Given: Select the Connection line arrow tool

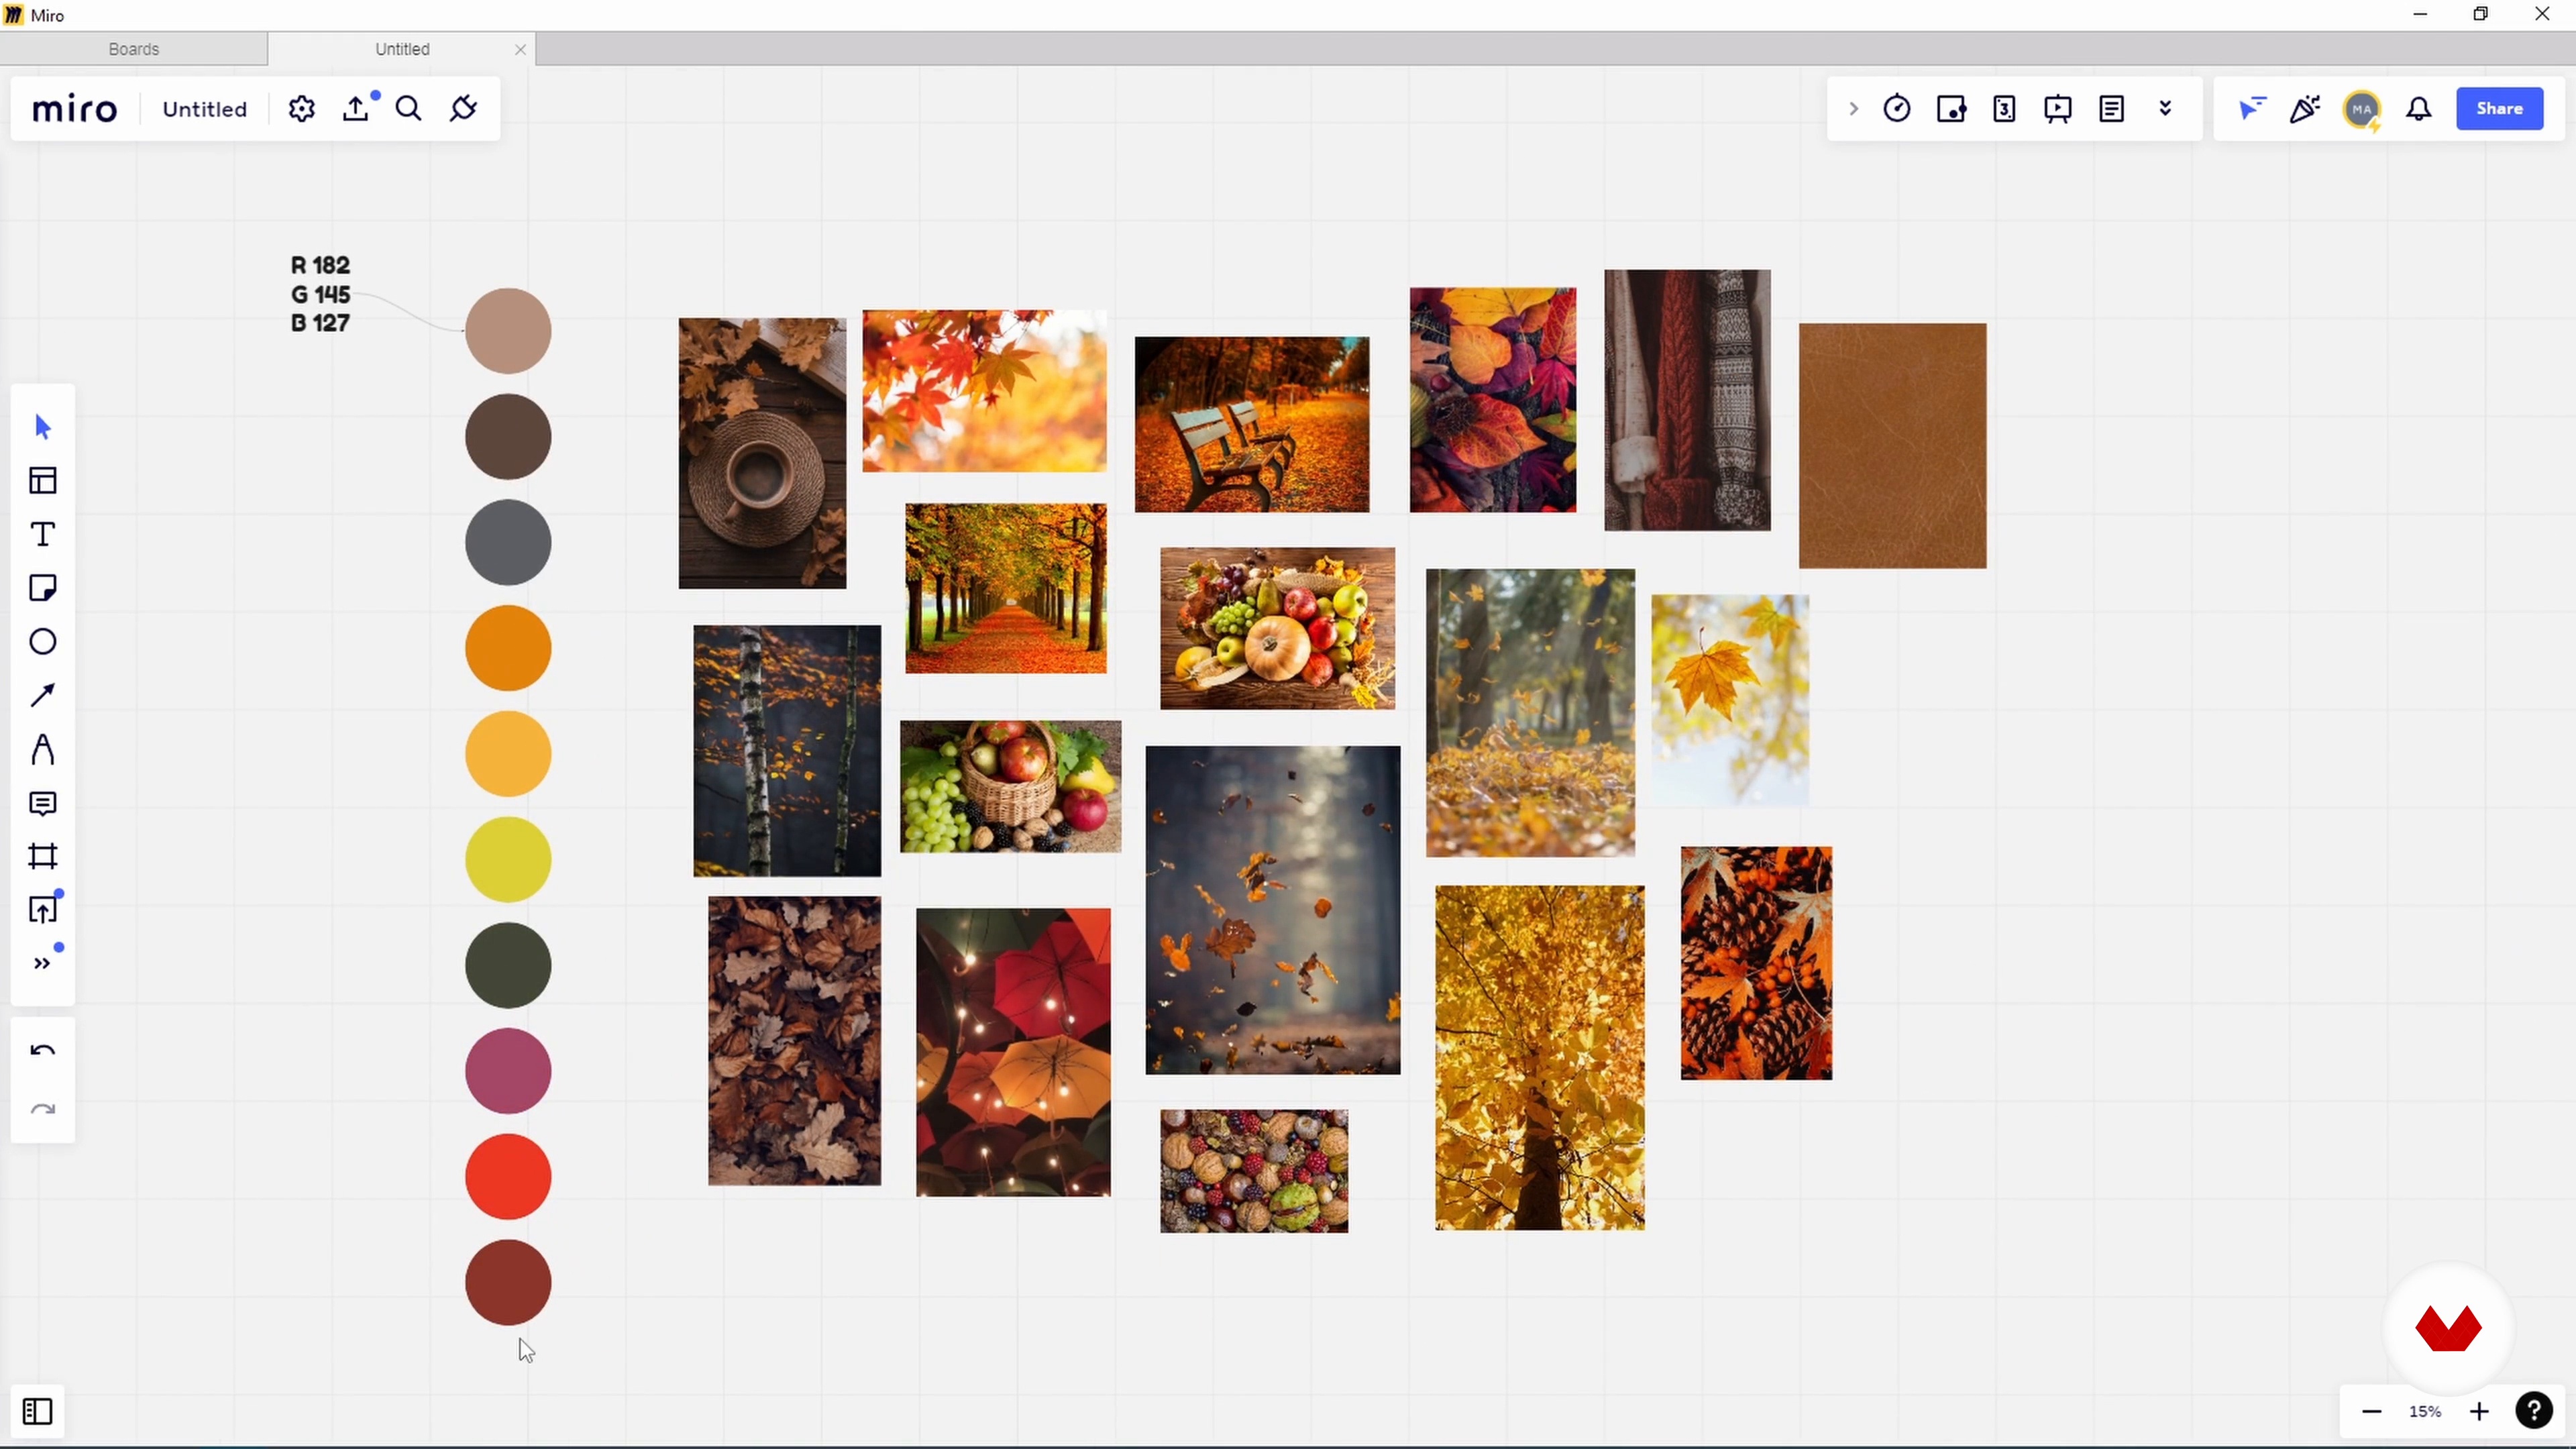Looking at the screenshot, I should click(x=42, y=695).
